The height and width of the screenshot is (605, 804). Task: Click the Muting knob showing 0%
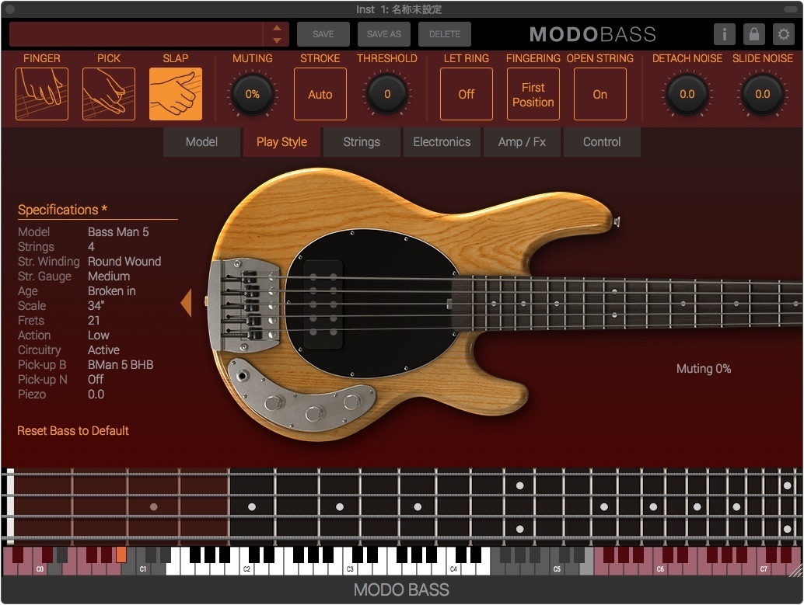point(252,94)
